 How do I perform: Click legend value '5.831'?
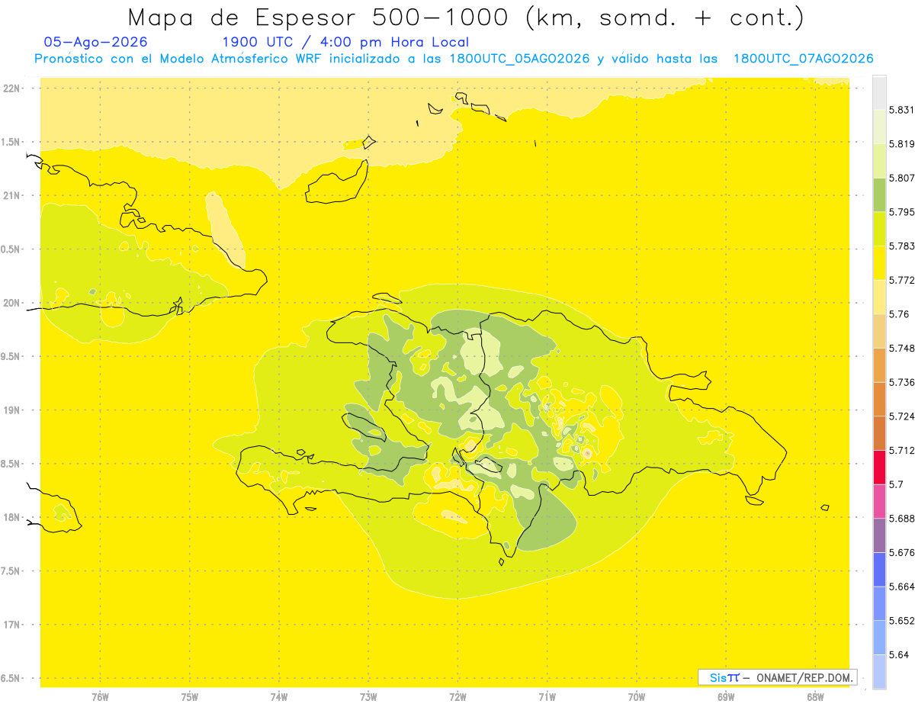tap(902, 110)
